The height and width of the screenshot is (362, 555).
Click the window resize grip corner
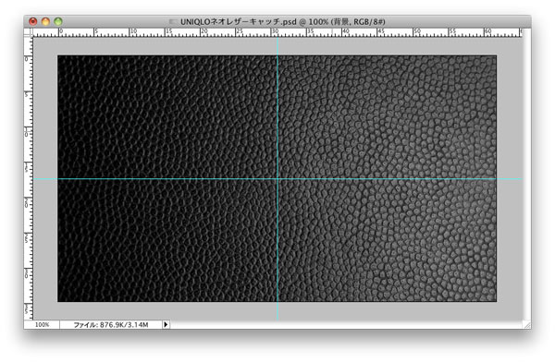pos(526,324)
